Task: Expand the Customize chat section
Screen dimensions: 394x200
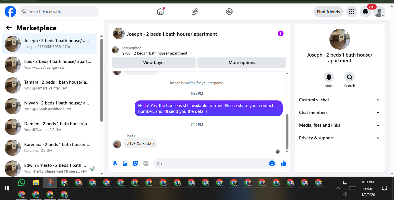Action: 339,100
